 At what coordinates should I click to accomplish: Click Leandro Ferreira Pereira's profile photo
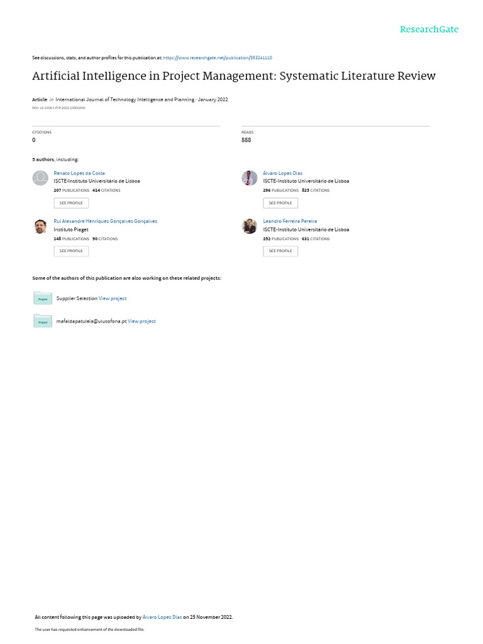(249, 226)
